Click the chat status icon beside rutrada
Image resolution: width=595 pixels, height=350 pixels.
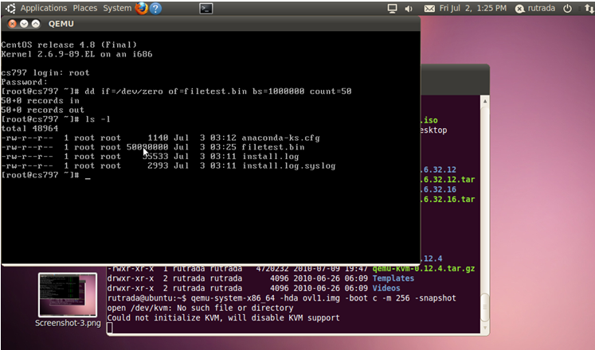click(519, 9)
